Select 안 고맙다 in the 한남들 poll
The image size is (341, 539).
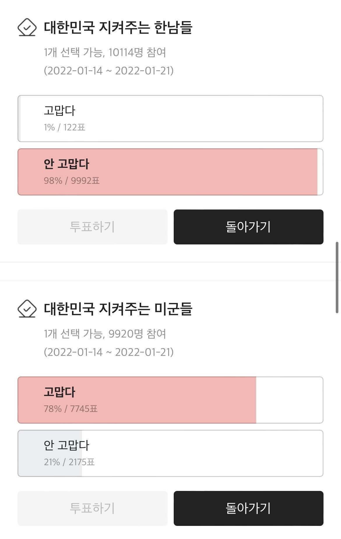click(170, 172)
